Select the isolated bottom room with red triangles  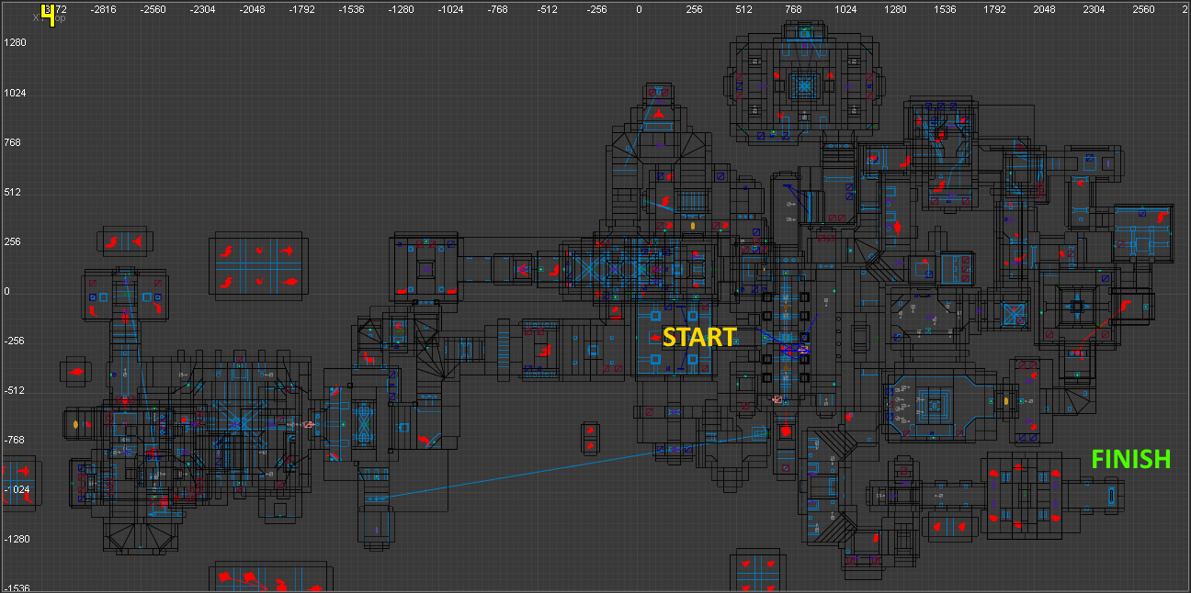pyautogui.click(x=756, y=571)
